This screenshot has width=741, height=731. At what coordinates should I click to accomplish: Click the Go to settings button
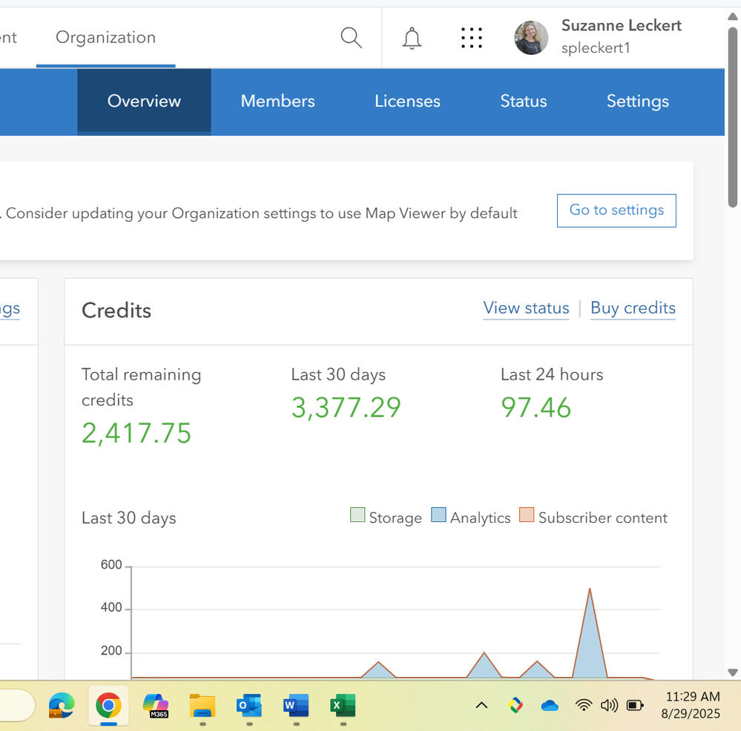pyautogui.click(x=616, y=211)
